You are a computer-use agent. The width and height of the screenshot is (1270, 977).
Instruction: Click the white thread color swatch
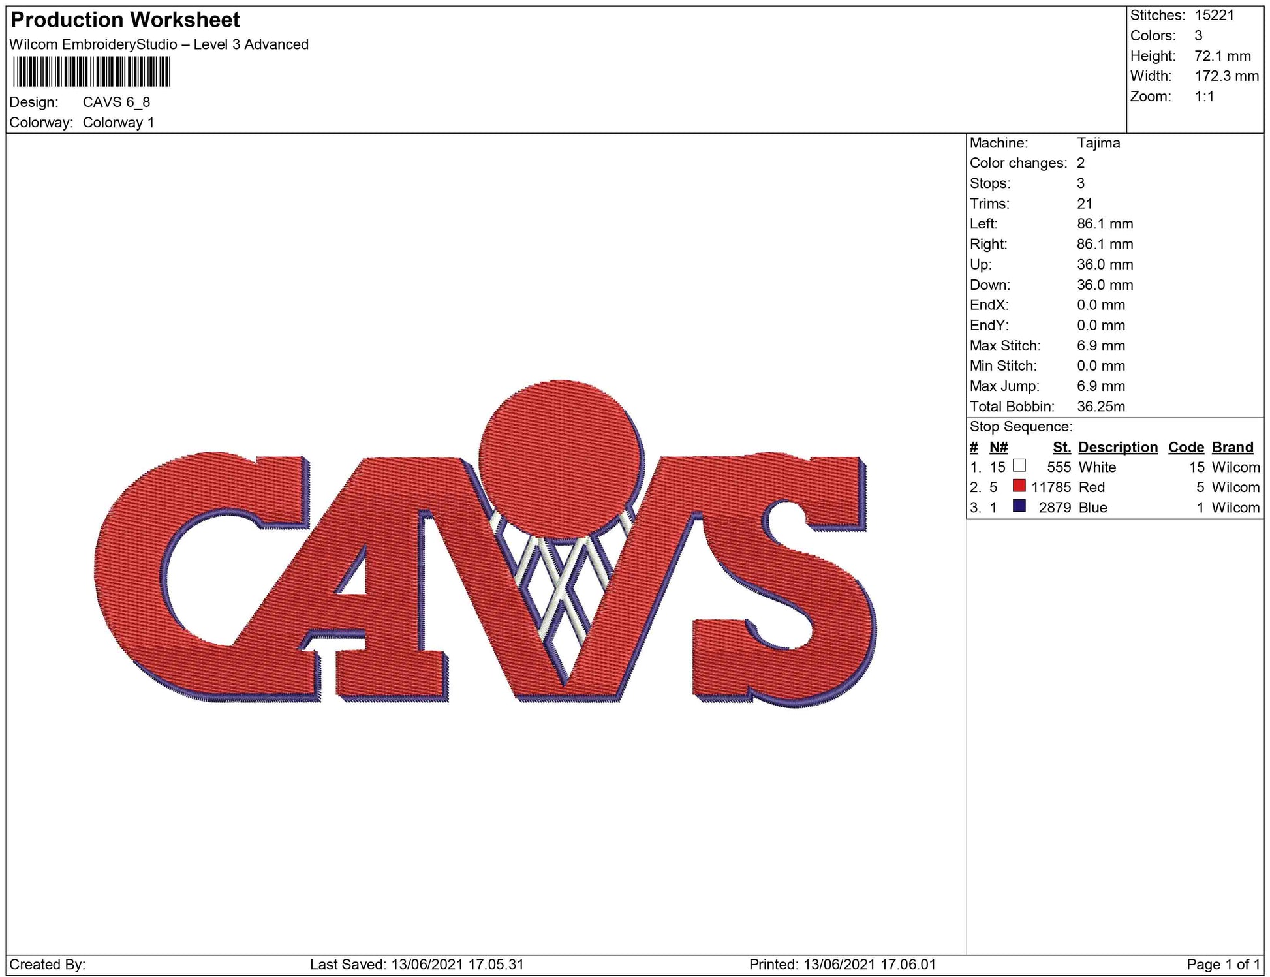pyautogui.click(x=1019, y=466)
